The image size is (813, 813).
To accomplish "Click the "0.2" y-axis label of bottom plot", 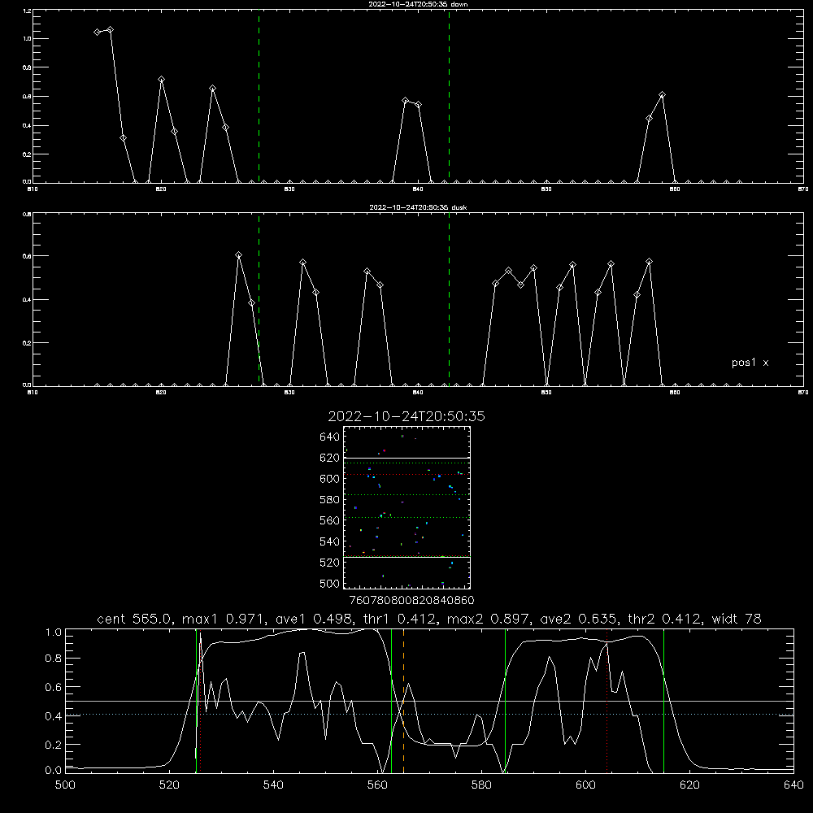I will pos(54,745).
